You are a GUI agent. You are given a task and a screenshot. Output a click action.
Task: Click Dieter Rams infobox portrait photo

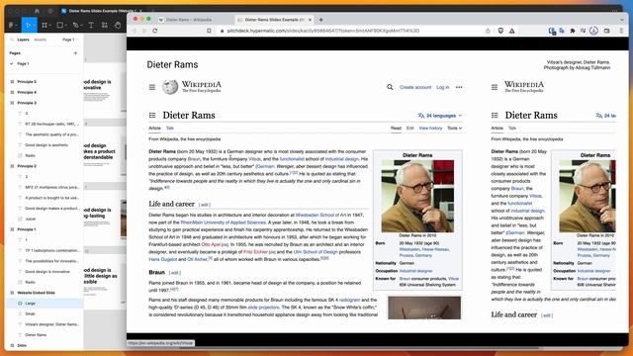click(x=417, y=196)
